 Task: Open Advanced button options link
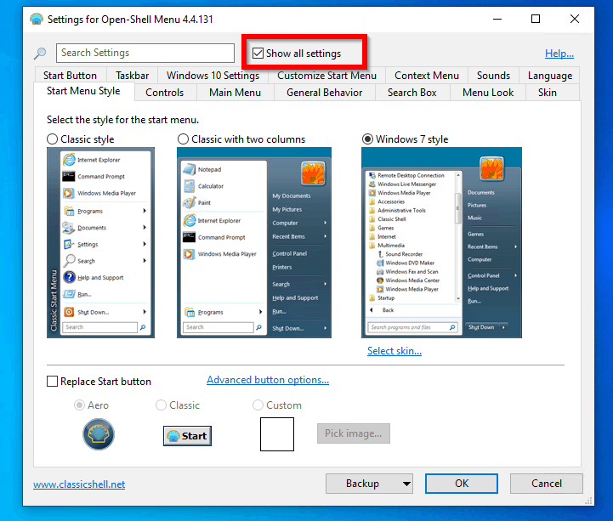267,380
